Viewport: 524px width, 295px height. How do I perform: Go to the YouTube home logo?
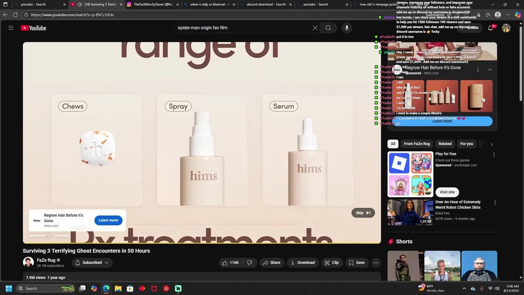click(34, 28)
